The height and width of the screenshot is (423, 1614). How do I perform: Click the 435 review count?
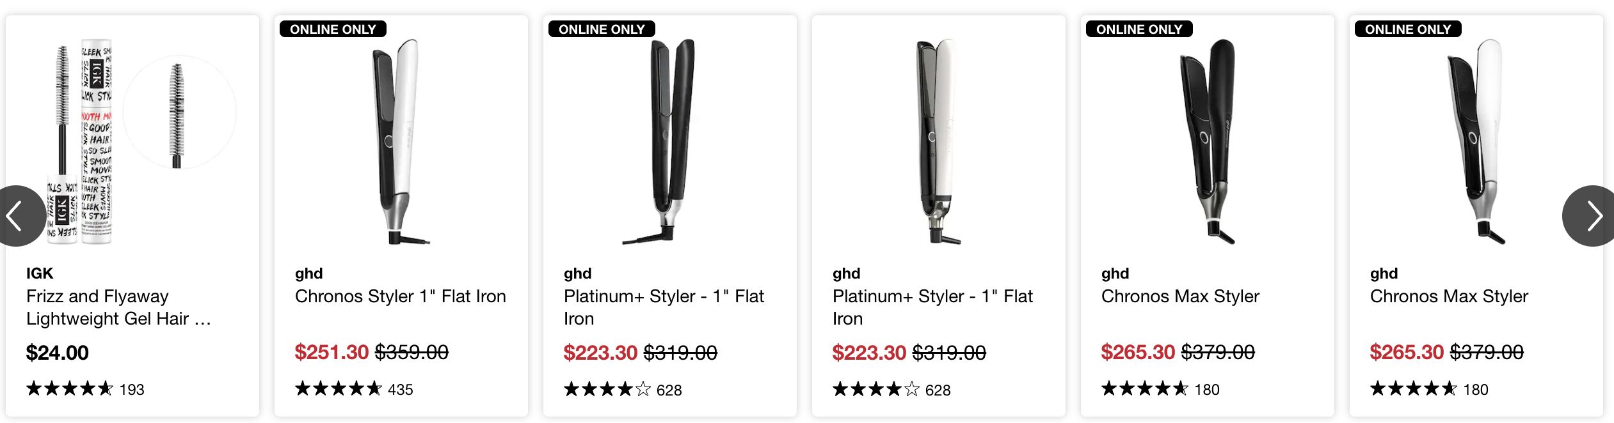point(401,390)
